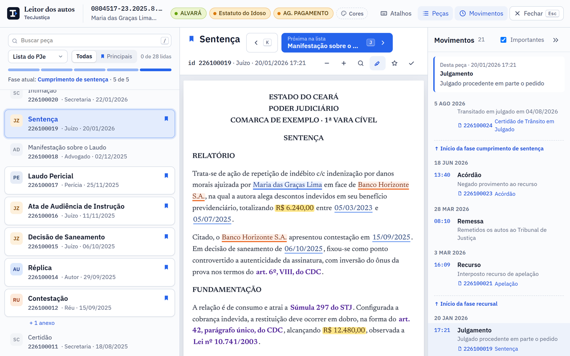Open search within the Sentença document
The width and height of the screenshot is (570, 356).
pyautogui.click(x=361, y=63)
